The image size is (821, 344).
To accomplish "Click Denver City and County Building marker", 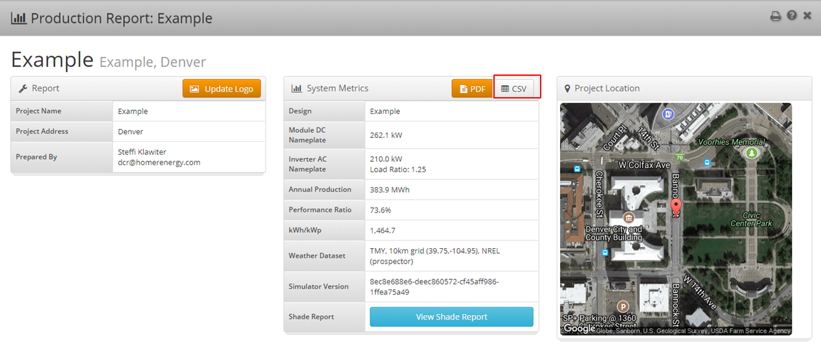I will [628, 217].
